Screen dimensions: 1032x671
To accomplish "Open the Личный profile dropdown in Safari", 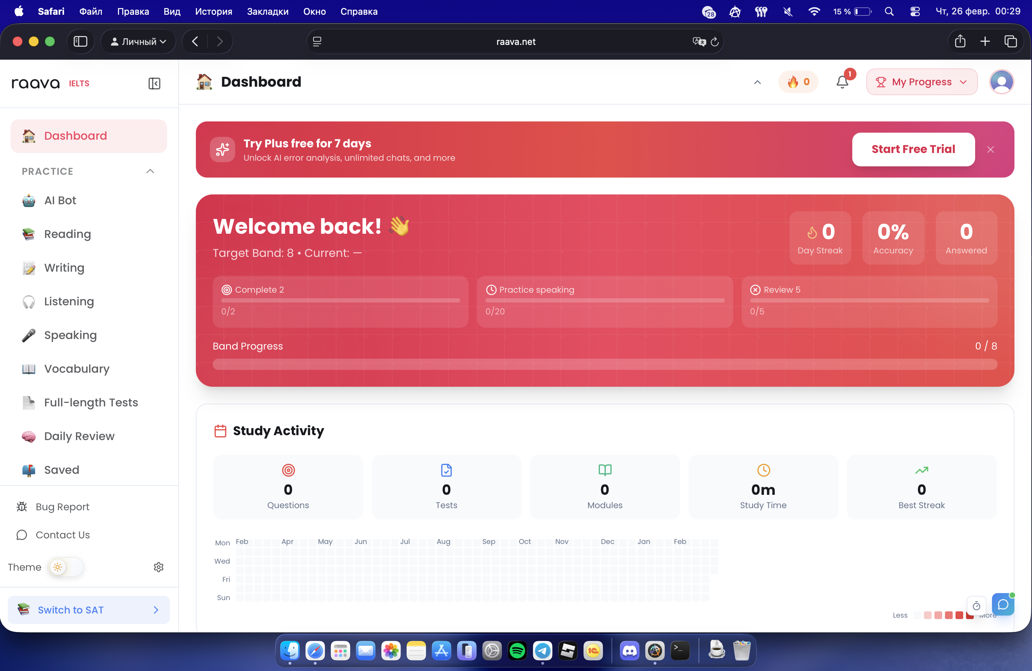I will (138, 42).
